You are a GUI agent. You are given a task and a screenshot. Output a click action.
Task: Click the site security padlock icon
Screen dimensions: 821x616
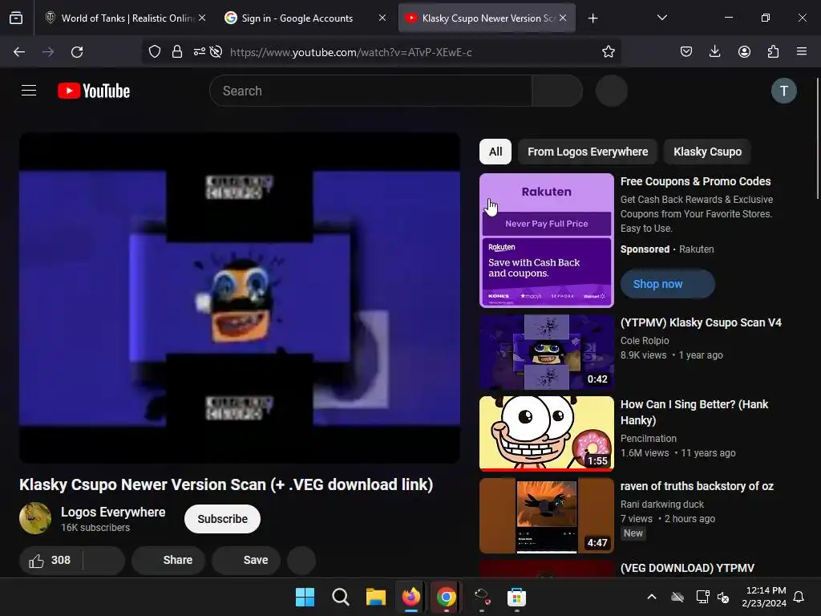pos(177,52)
